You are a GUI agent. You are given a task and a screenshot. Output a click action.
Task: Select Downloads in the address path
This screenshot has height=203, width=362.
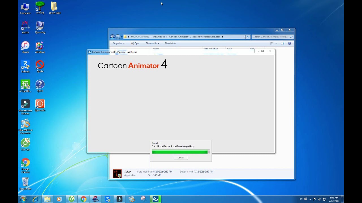[159, 37]
